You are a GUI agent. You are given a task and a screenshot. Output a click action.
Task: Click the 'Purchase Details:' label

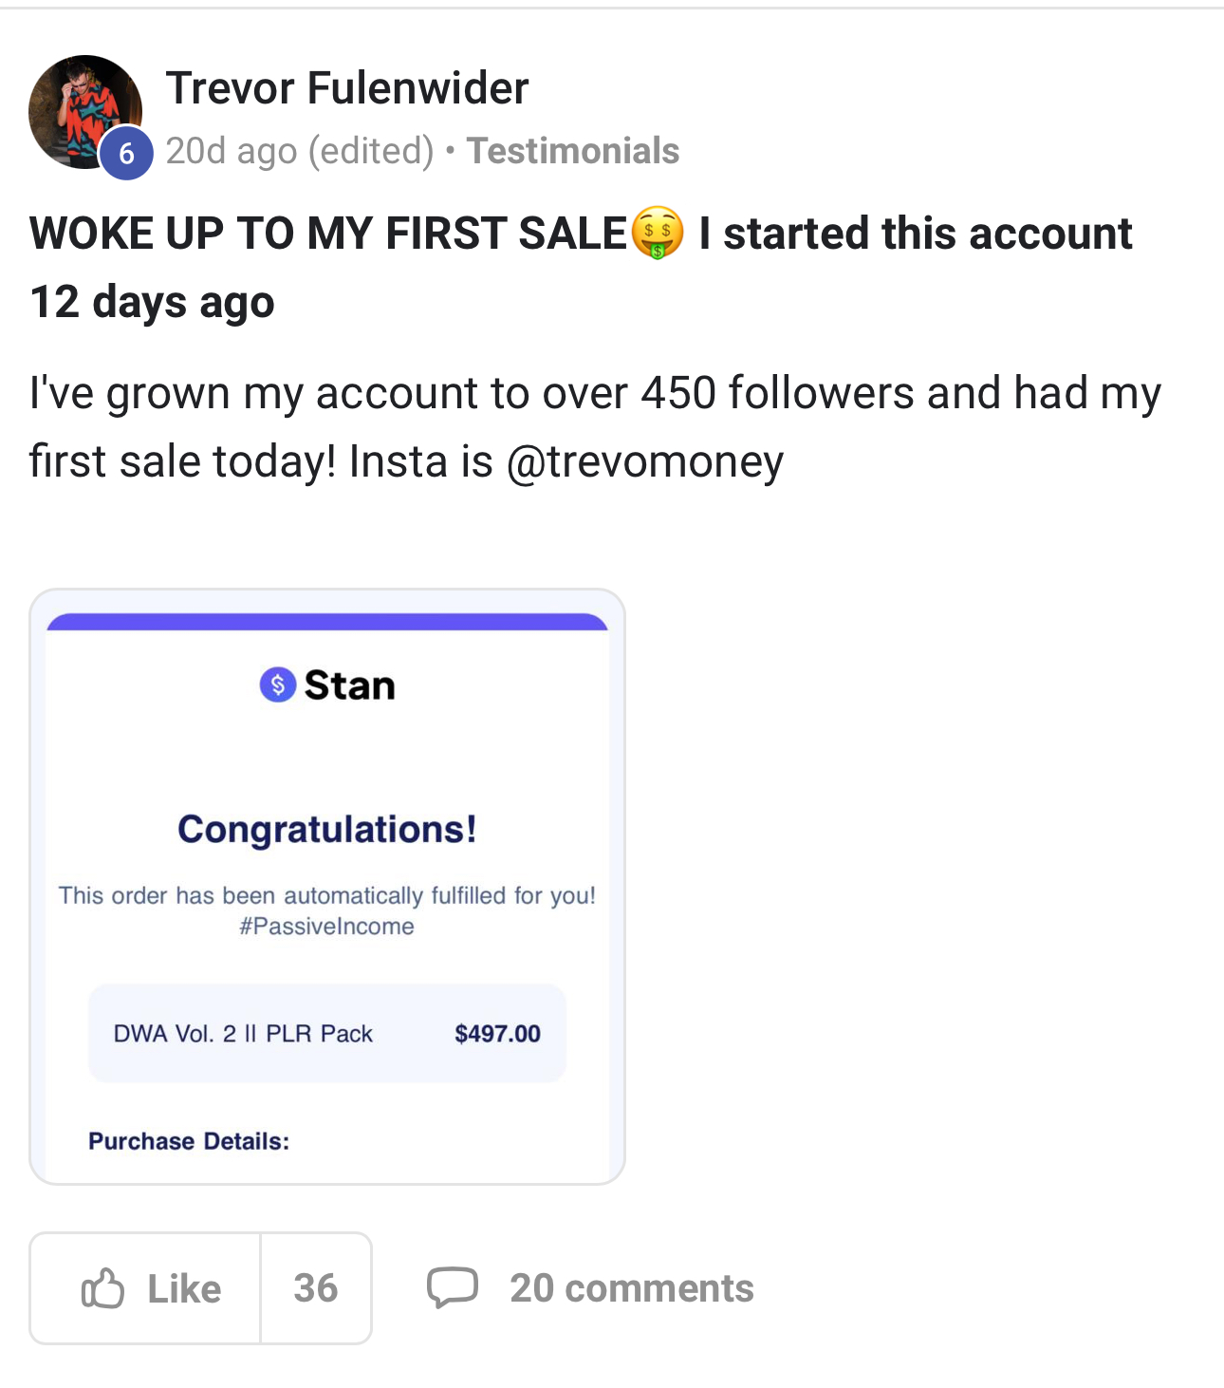click(x=189, y=1141)
